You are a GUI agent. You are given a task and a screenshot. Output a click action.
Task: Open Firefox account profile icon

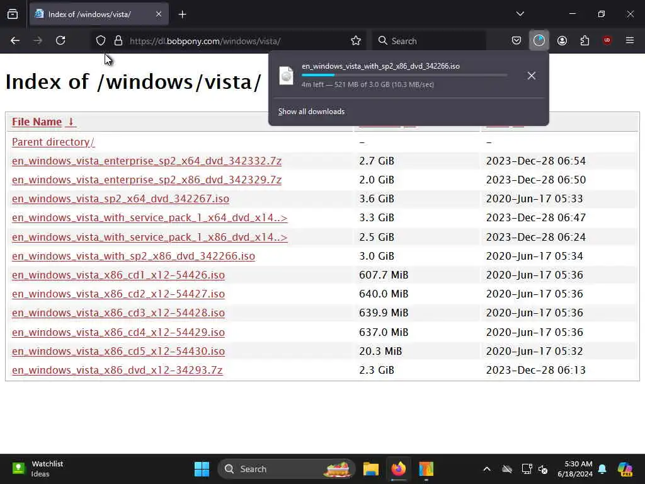pos(562,41)
